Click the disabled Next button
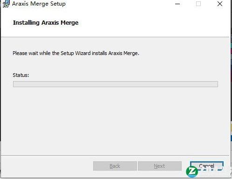The height and width of the screenshot is (179, 232). click(x=160, y=166)
